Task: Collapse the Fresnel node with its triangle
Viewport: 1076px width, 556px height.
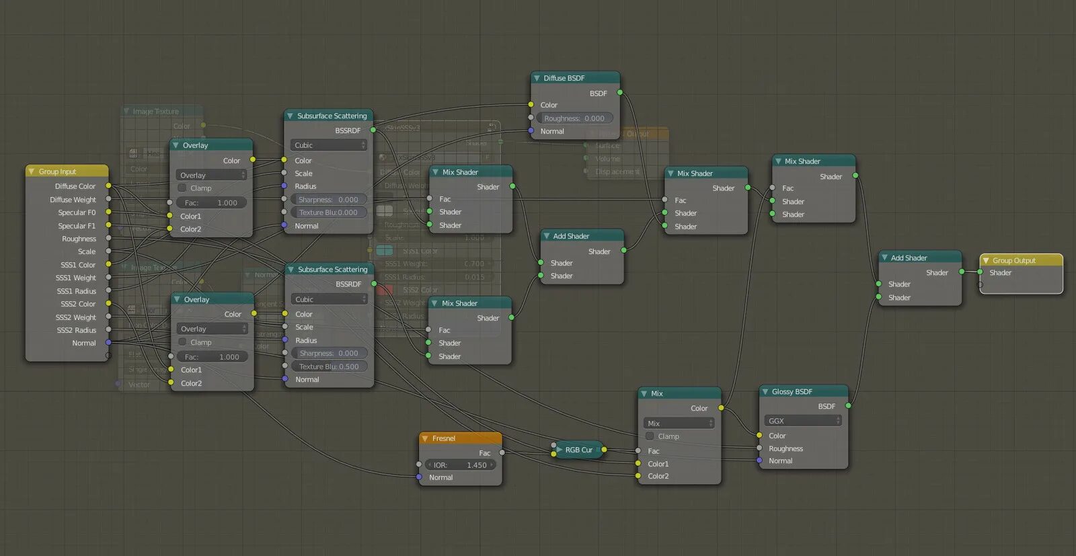Action: 424,438
